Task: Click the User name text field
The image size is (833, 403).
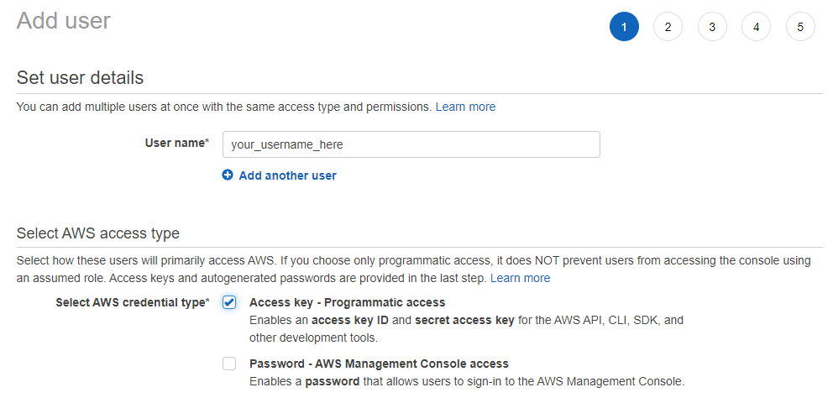Action: (411, 144)
